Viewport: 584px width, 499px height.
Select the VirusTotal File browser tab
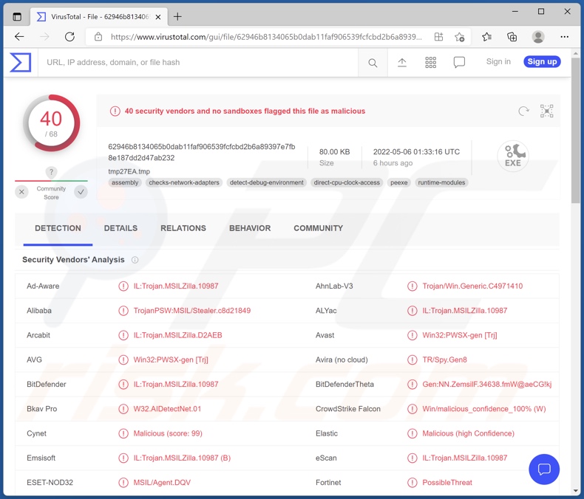point(99,17)
